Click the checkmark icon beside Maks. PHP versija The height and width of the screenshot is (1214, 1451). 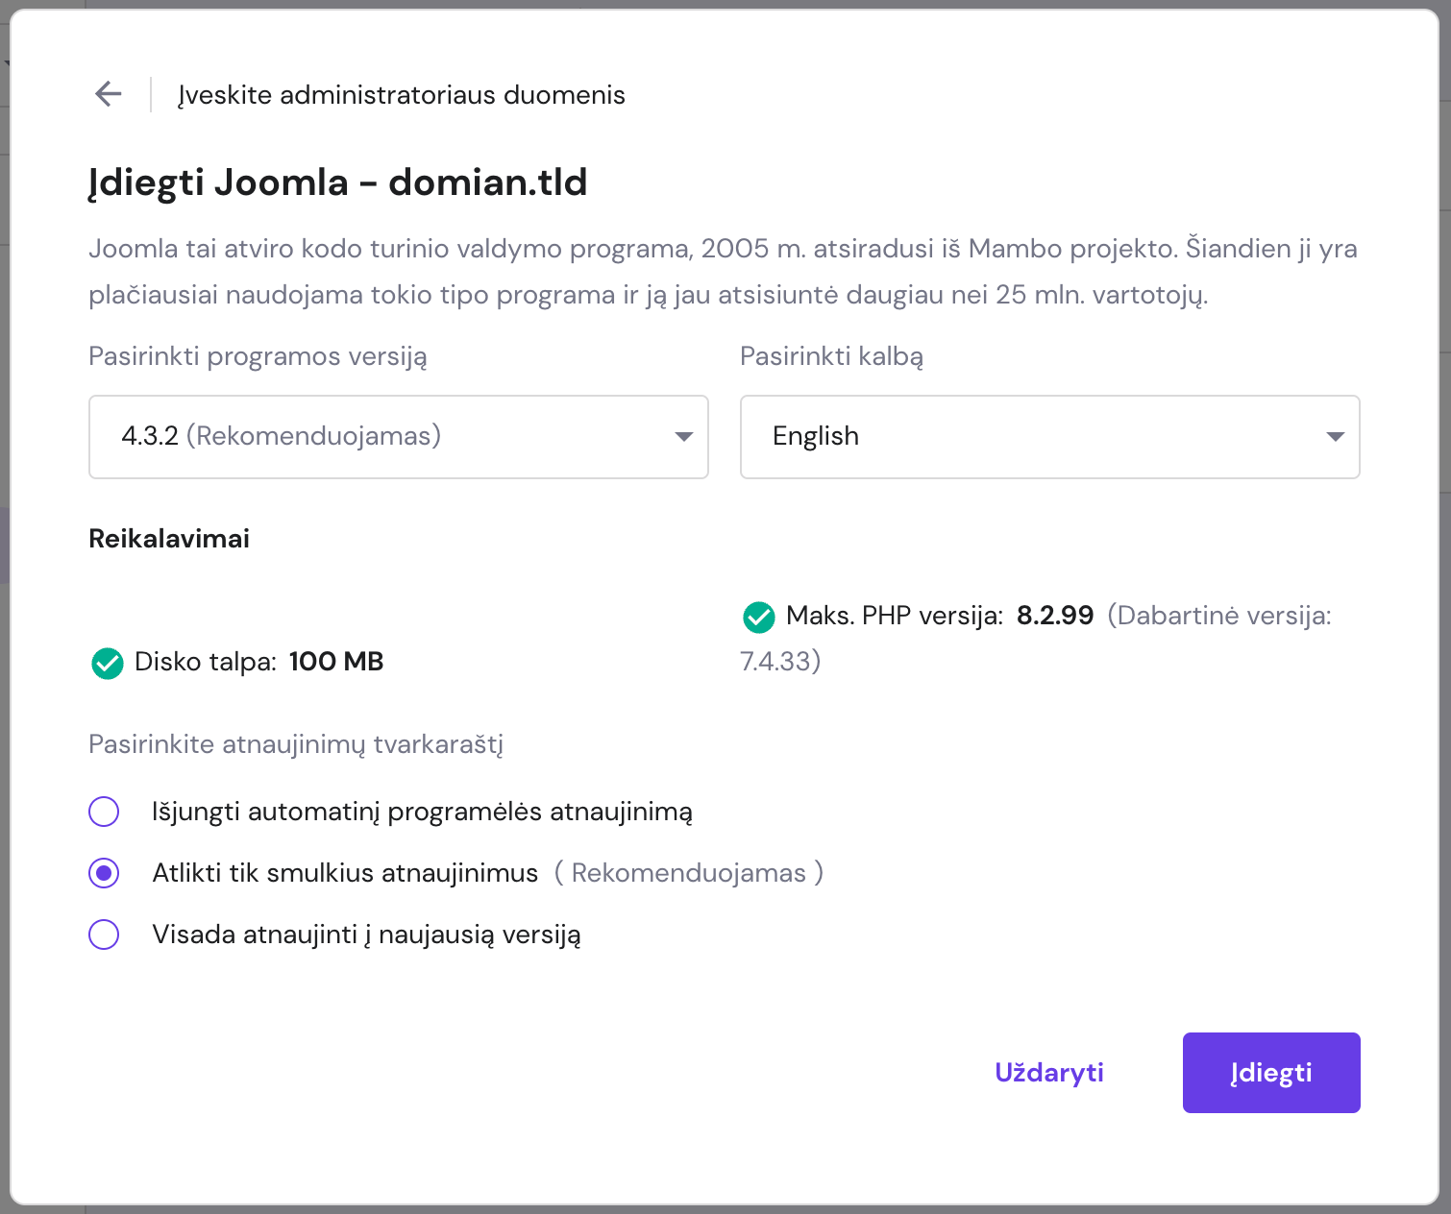(759, 617)
